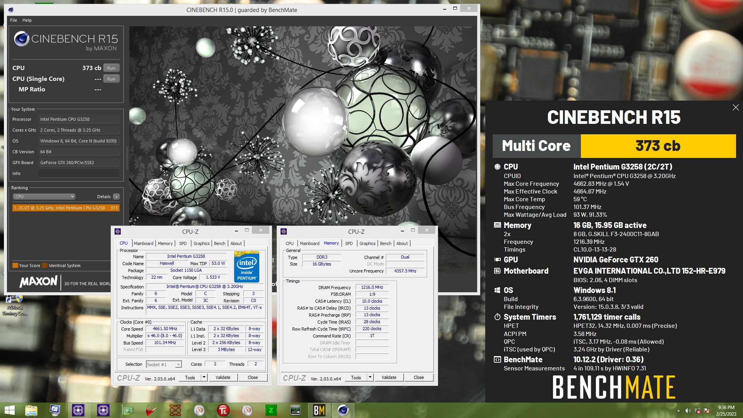Viewport: 743px width, 418px height.
Task: Switch to Mainboard tab in left CPU-Z
Action: click(x=144, y=243)
